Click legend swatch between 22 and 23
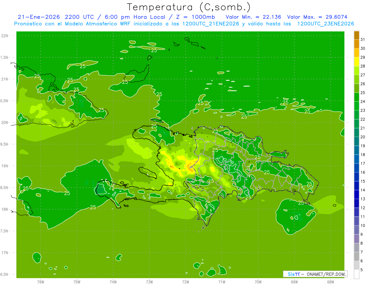 pyautogui.click(x=356, y=115)
